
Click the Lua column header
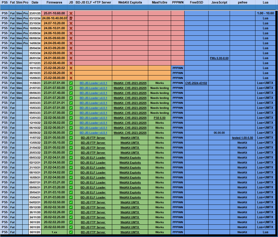coord(265,2)
